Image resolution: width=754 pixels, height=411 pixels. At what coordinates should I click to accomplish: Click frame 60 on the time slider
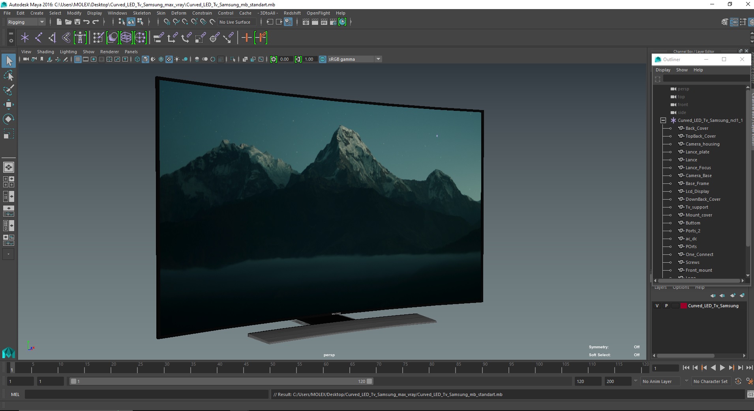(x=326, y=368)
